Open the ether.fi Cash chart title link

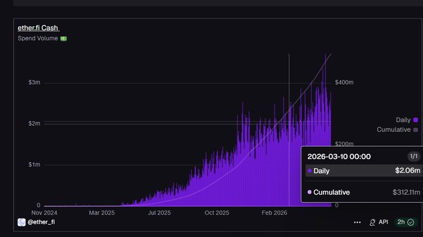[38, 28]
